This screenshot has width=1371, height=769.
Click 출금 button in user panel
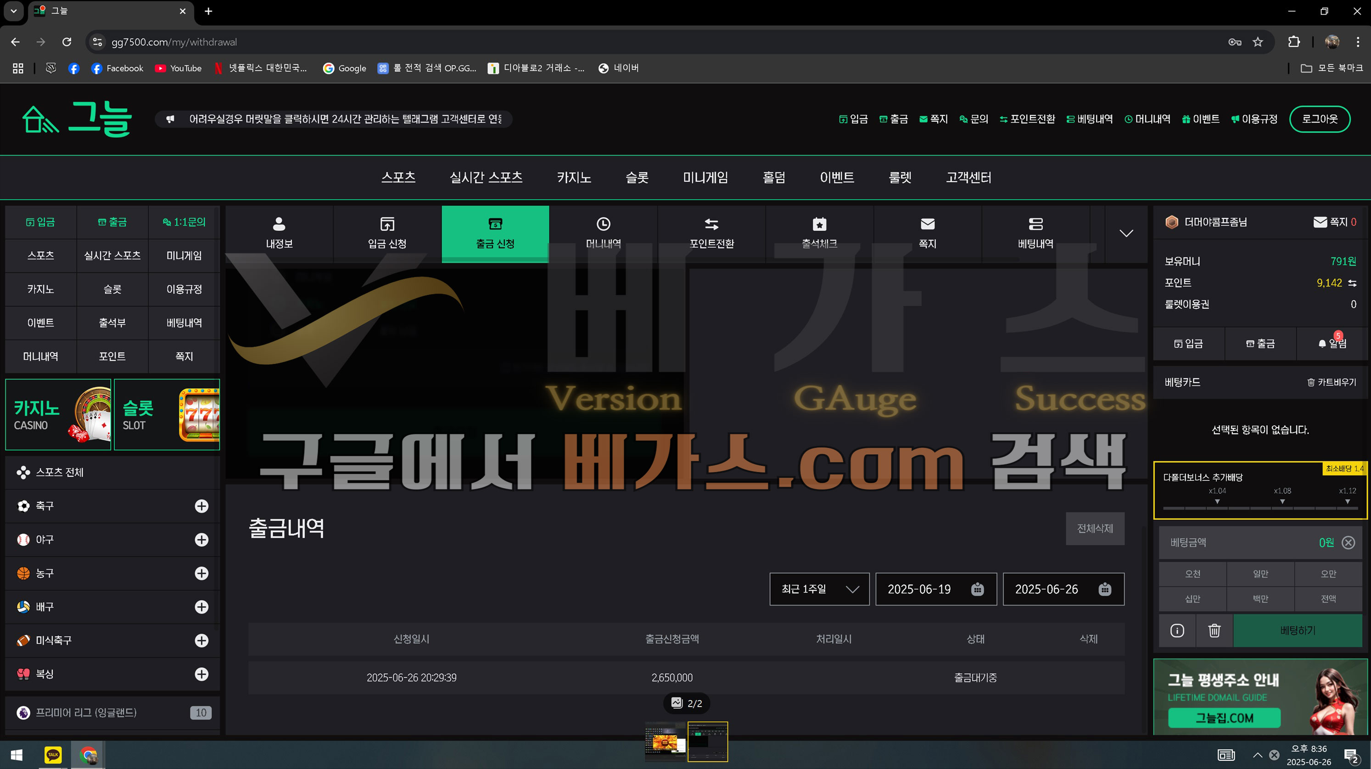pyautogui.click(x=1260, y=343)
